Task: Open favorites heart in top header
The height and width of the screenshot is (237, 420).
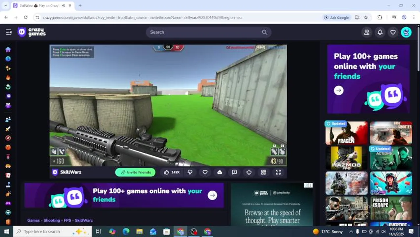Action: point(393,32)
